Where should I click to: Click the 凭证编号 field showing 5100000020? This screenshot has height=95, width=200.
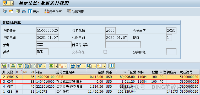[48, 30]
